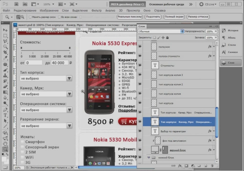Select the Crop tool
The height and width of the screenshot is (171, 244).
(x=5, y=52)
